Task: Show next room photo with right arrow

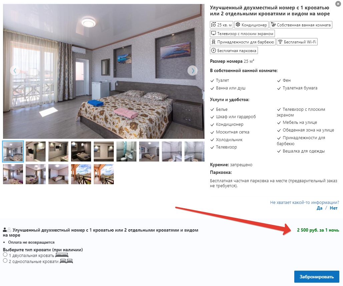Action: (x=193, y=70)
